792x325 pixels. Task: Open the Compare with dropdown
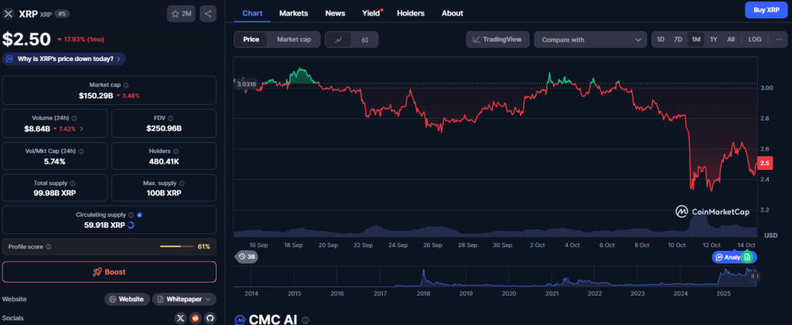589,39
